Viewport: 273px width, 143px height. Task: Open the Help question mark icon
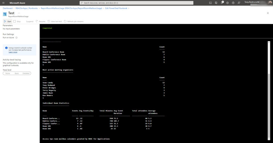click(233, 3)
